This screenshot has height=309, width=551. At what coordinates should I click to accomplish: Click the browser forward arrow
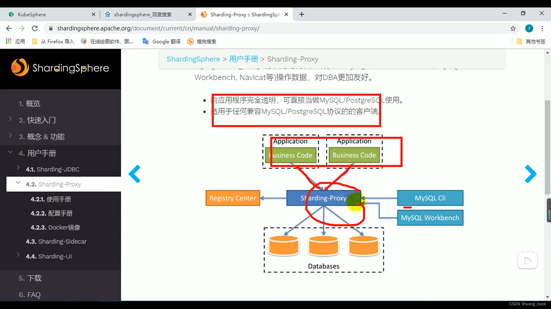22,28
